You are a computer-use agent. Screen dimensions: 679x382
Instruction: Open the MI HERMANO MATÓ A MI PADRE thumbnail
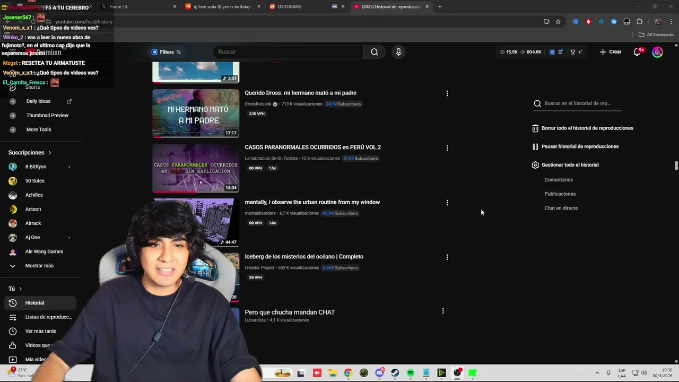coord(196,114)
